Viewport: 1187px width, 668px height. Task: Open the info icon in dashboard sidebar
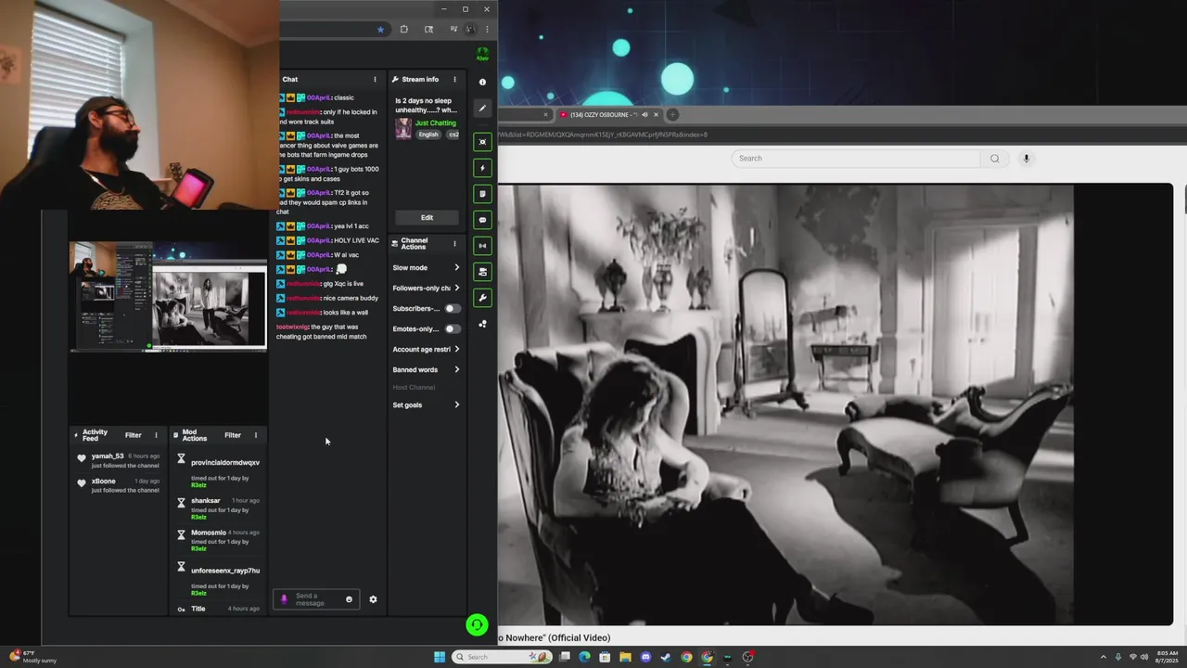click(482, 83)
